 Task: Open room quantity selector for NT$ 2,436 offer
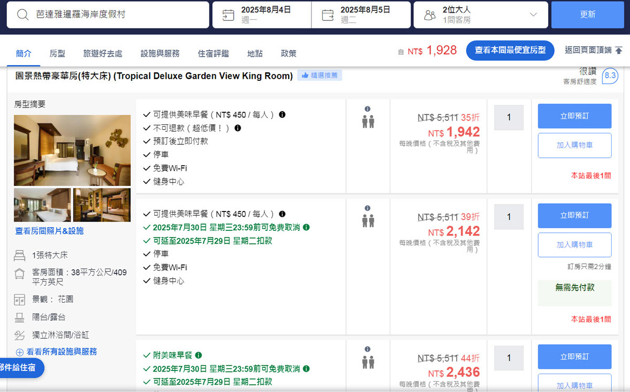click(509, 358)
